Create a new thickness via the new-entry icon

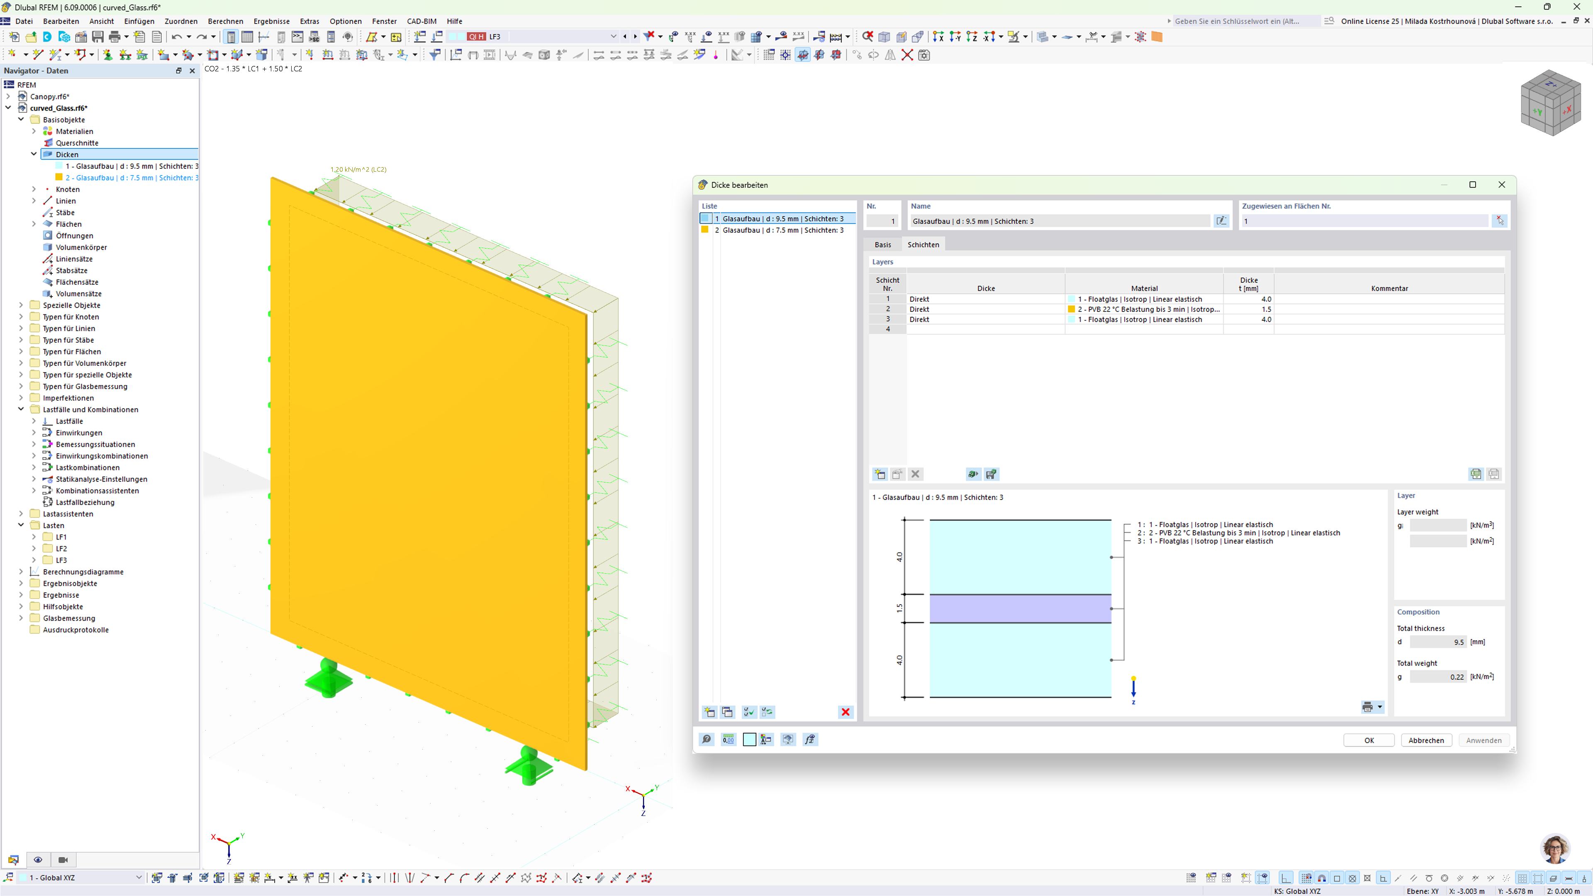click(x=709, y=712)
